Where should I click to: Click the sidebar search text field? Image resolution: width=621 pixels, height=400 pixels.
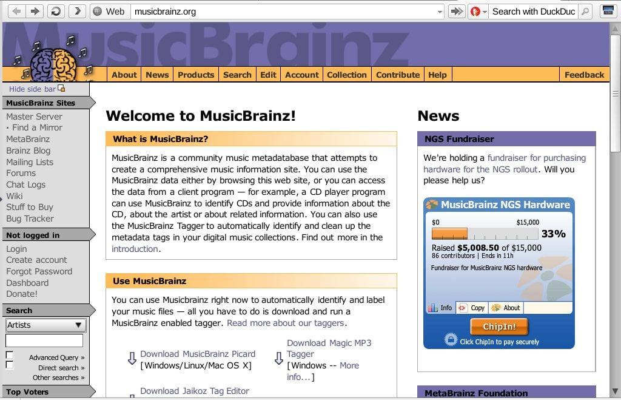[44, 341]
